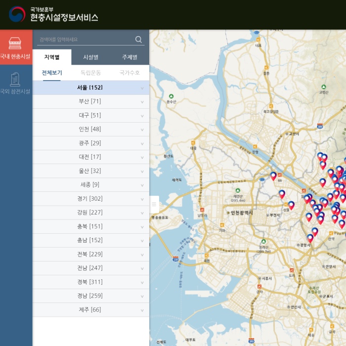346x346 pixels.
Task: Click the map pin near 88 junction
Action: 273,176
